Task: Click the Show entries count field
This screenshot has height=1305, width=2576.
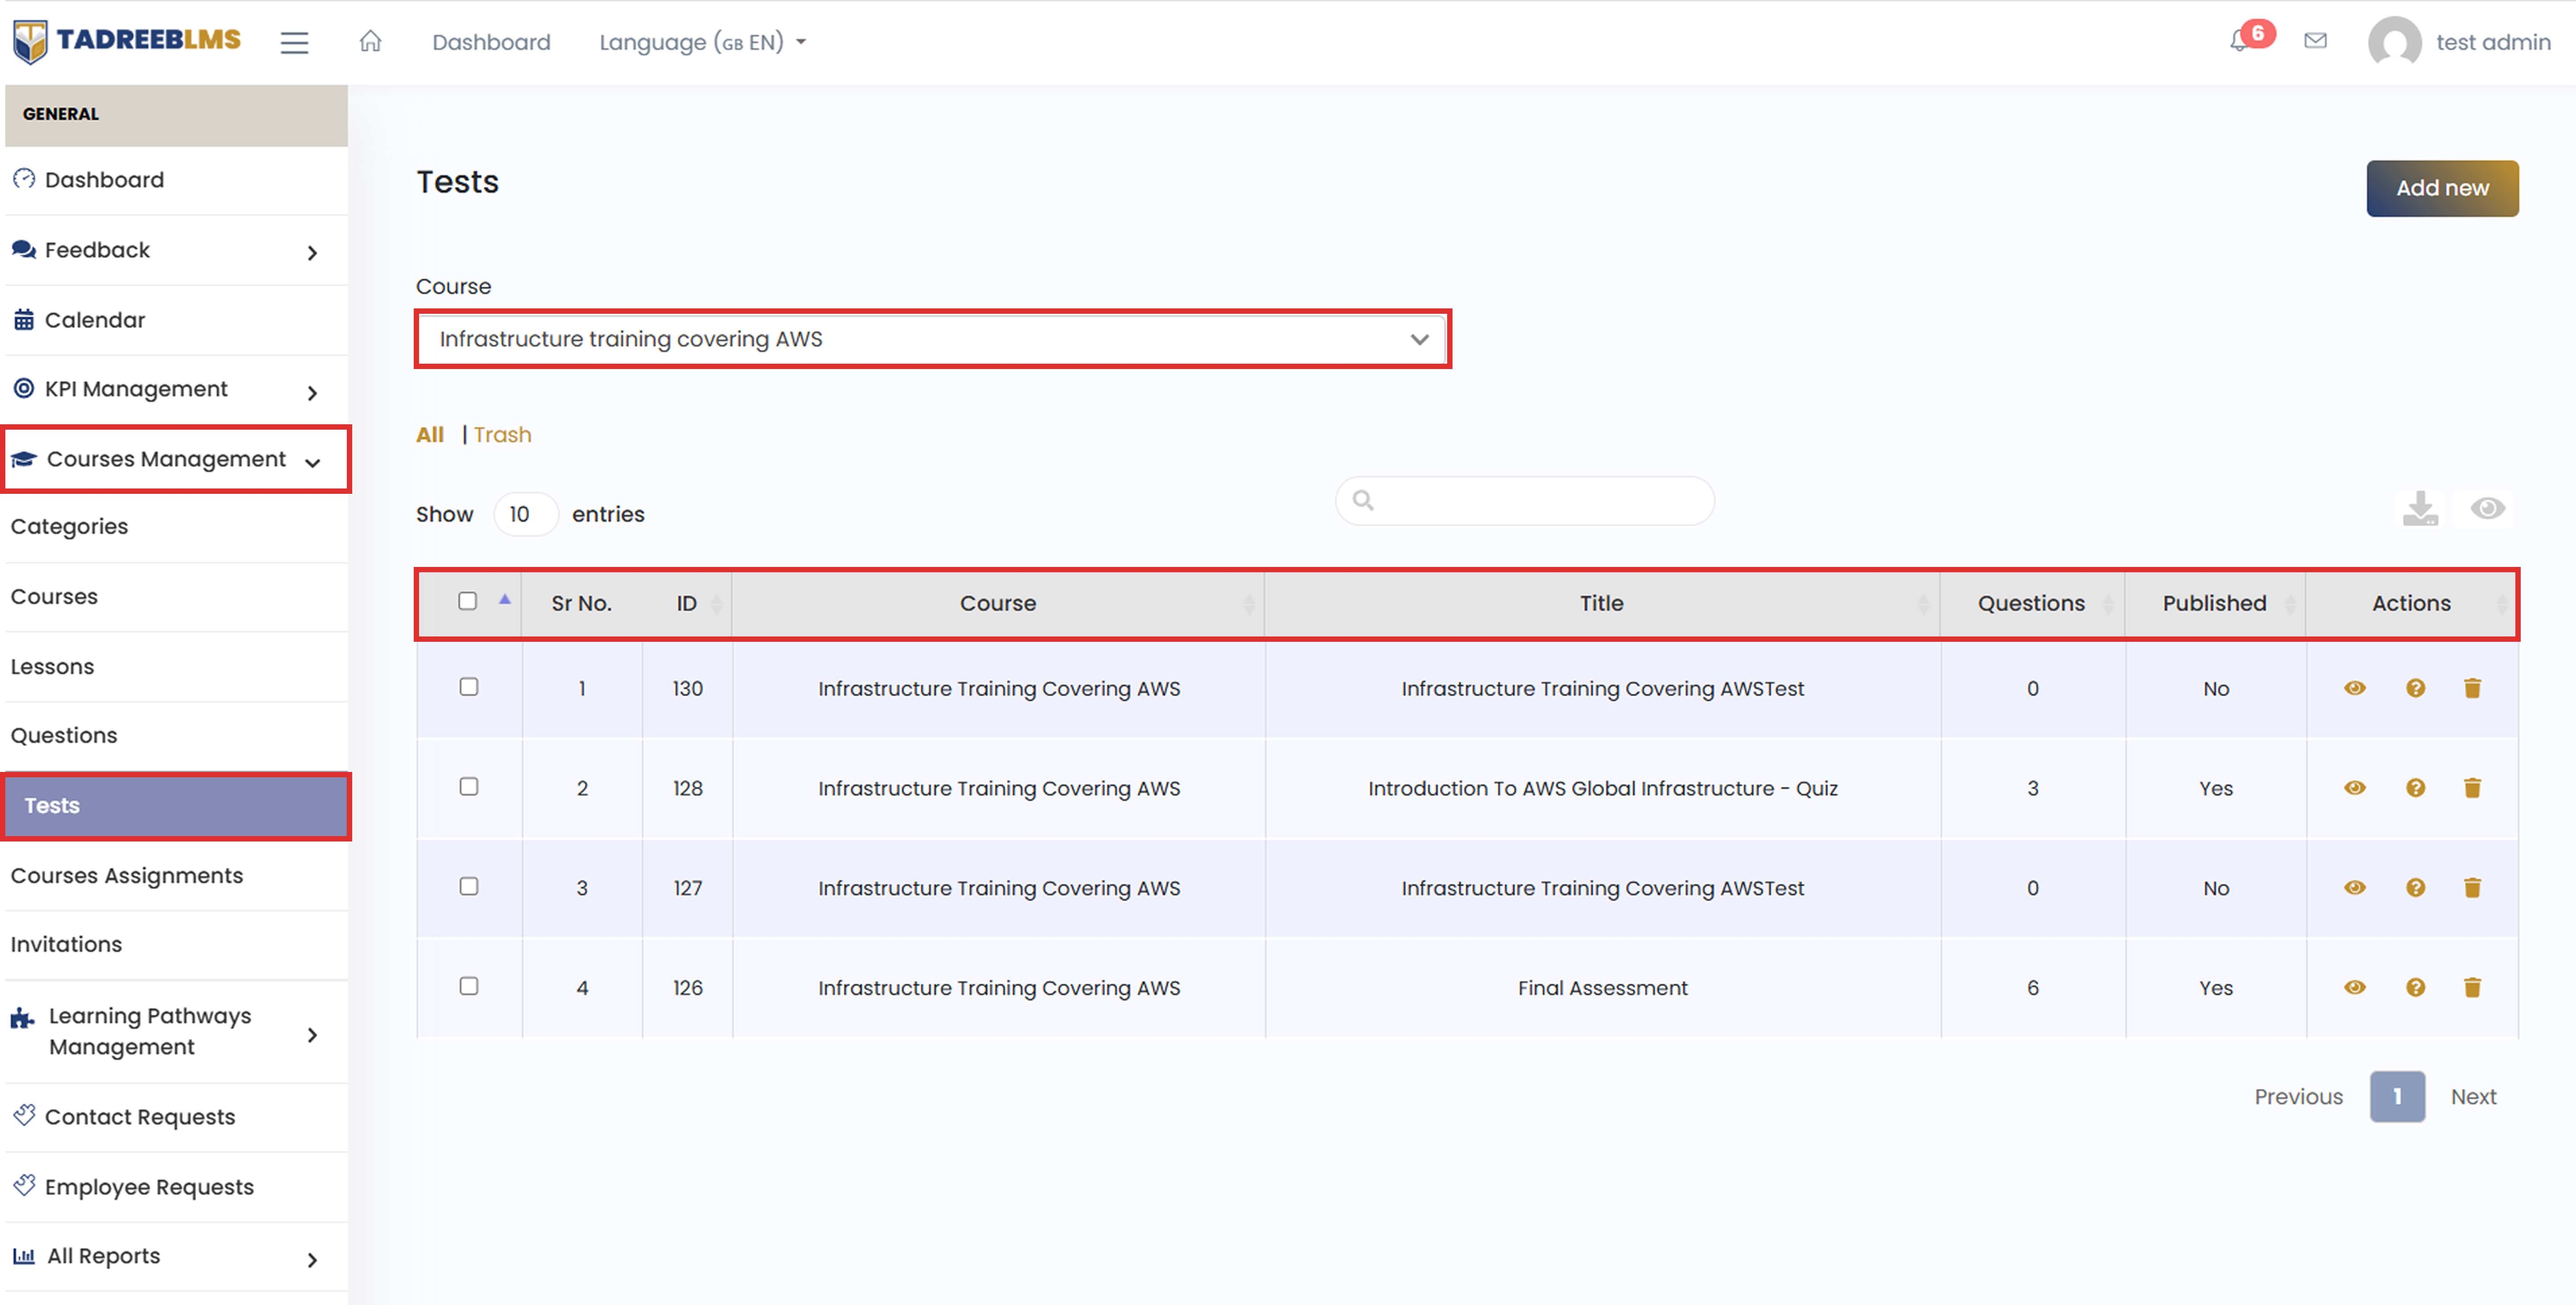Action: 525,514
